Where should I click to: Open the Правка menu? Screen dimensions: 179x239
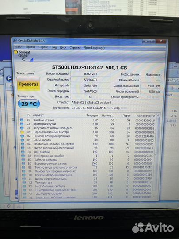(x=30, y=47)
